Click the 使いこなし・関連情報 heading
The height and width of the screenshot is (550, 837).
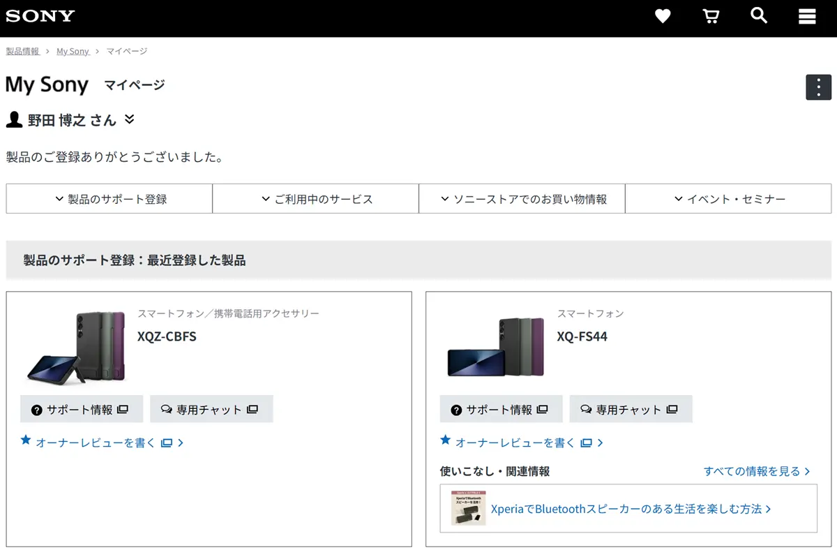(x=495, y=471)
